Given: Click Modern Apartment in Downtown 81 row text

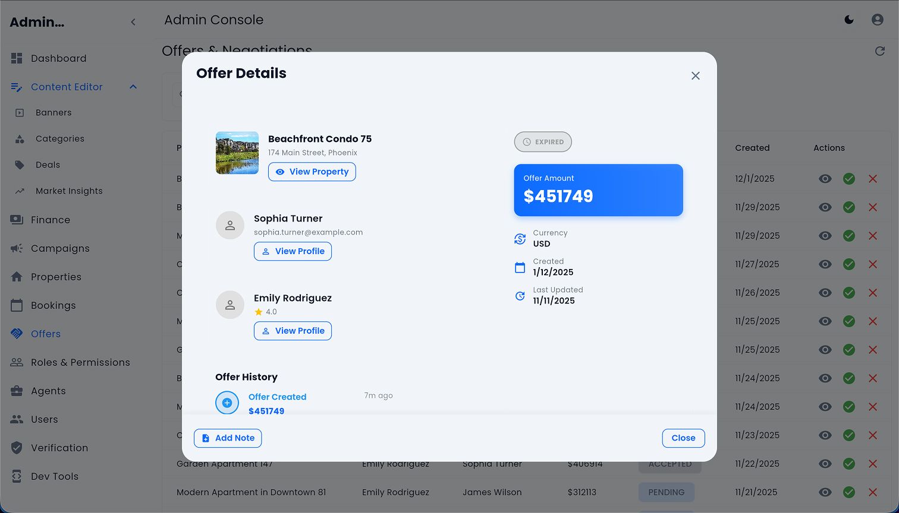Looking at the screenshot, I should (251, 492).
